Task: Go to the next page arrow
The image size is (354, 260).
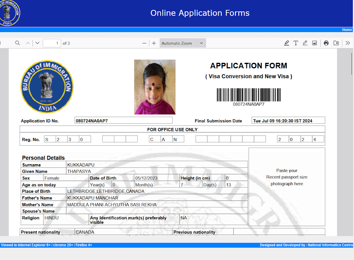Action: [x=37, y=43]
